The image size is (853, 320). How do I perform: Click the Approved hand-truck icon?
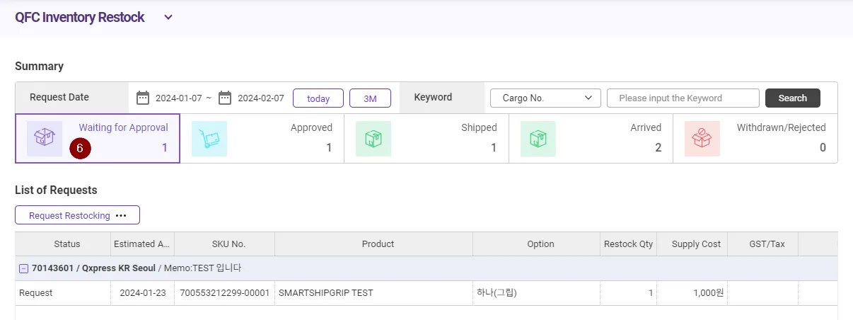pyautogui.click(x=209, y=138)
